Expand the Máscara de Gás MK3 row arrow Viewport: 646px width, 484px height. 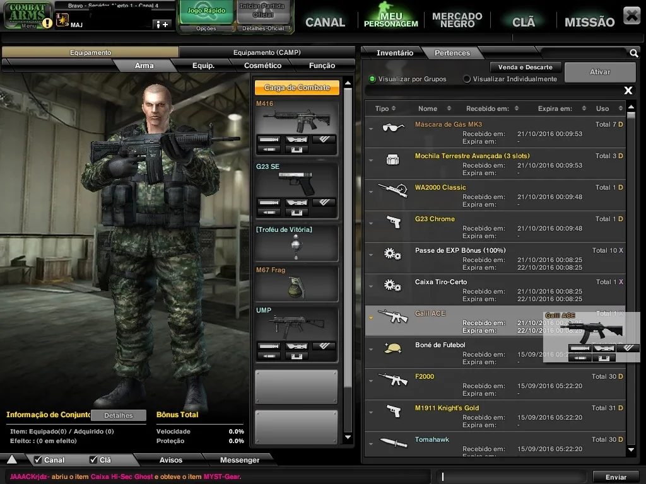click(x=371, y=129)
